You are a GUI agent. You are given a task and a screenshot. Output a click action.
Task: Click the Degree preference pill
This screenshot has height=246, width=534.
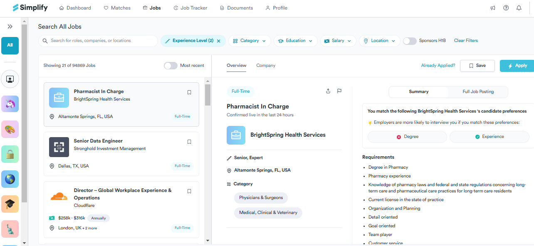coord(407,137)
